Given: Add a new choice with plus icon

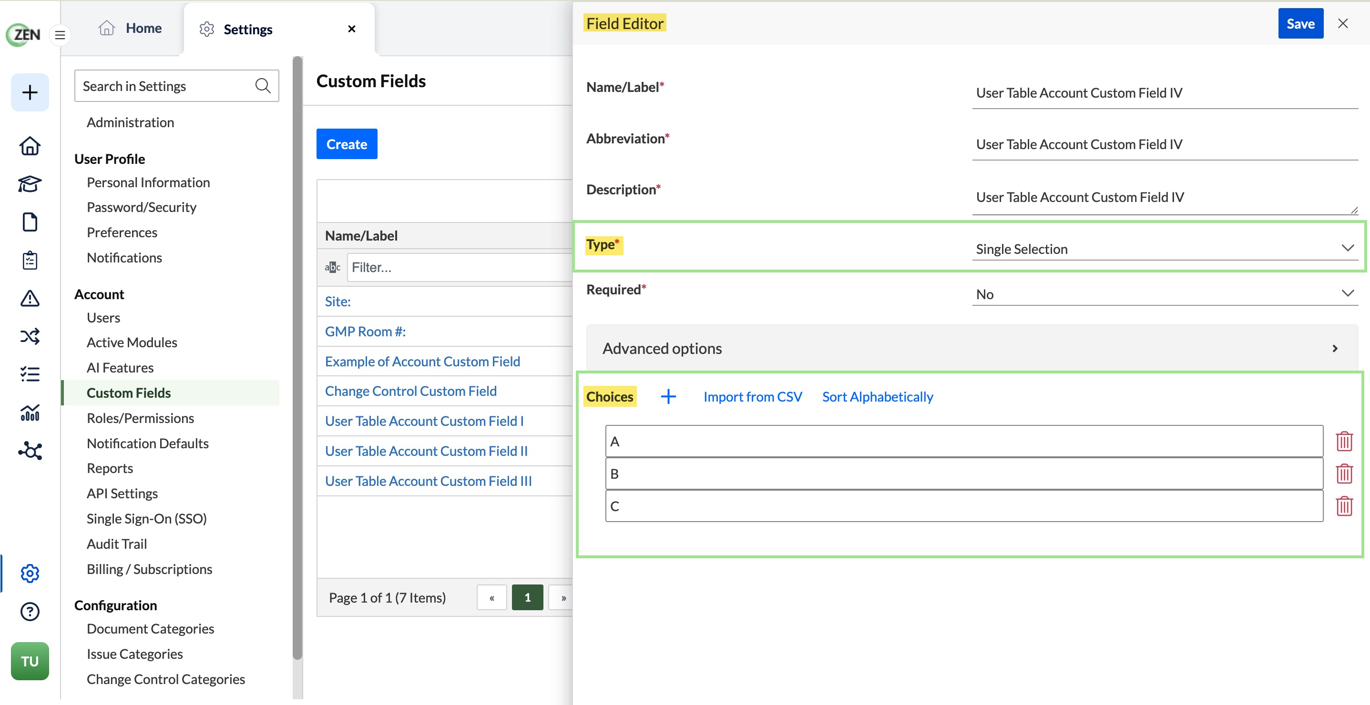Looking at the screenshot, I should pos(668,396).
